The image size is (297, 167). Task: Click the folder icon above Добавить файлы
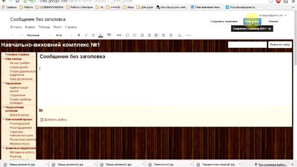pyautogui.click(x=41, y=110)
